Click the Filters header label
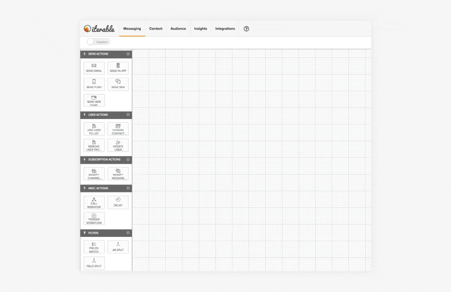 click(93, 233)
